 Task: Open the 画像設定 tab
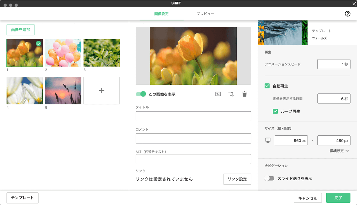pyautogui.click(x=161, y=13)
